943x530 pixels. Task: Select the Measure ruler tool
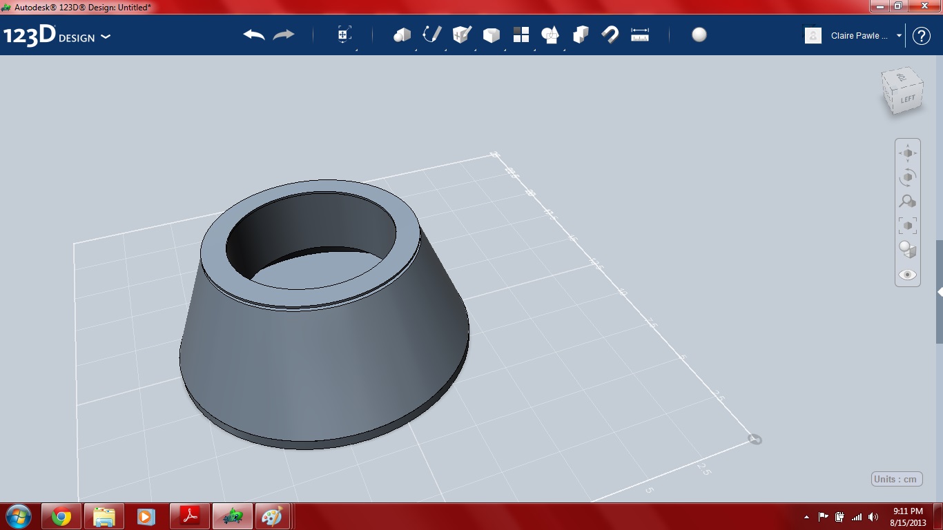640,35
